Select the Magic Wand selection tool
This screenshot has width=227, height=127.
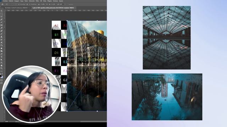1,19
